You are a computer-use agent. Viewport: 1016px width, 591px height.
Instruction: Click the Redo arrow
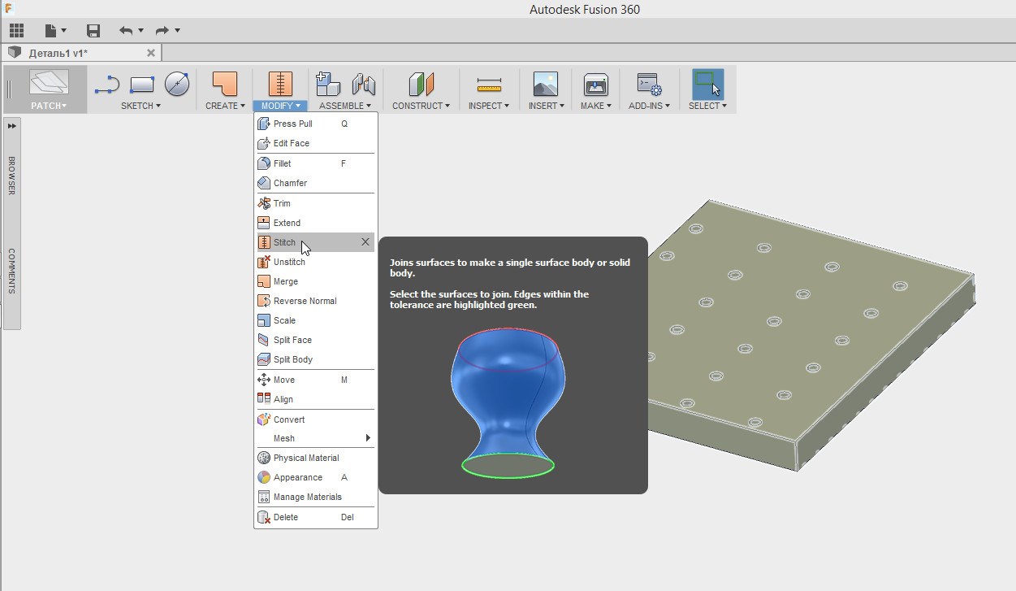point(162,31)
